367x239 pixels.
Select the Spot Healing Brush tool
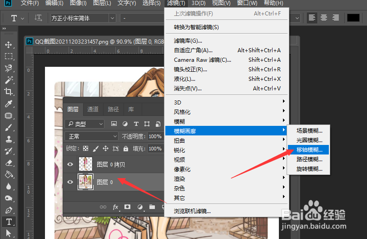click(9, 115)
